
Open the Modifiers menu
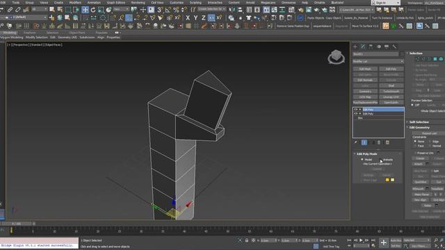point(75,3)
